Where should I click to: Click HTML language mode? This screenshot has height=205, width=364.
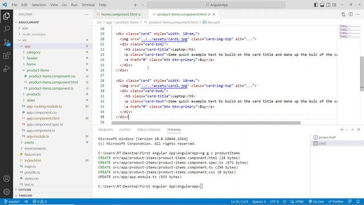pos(297,202)
